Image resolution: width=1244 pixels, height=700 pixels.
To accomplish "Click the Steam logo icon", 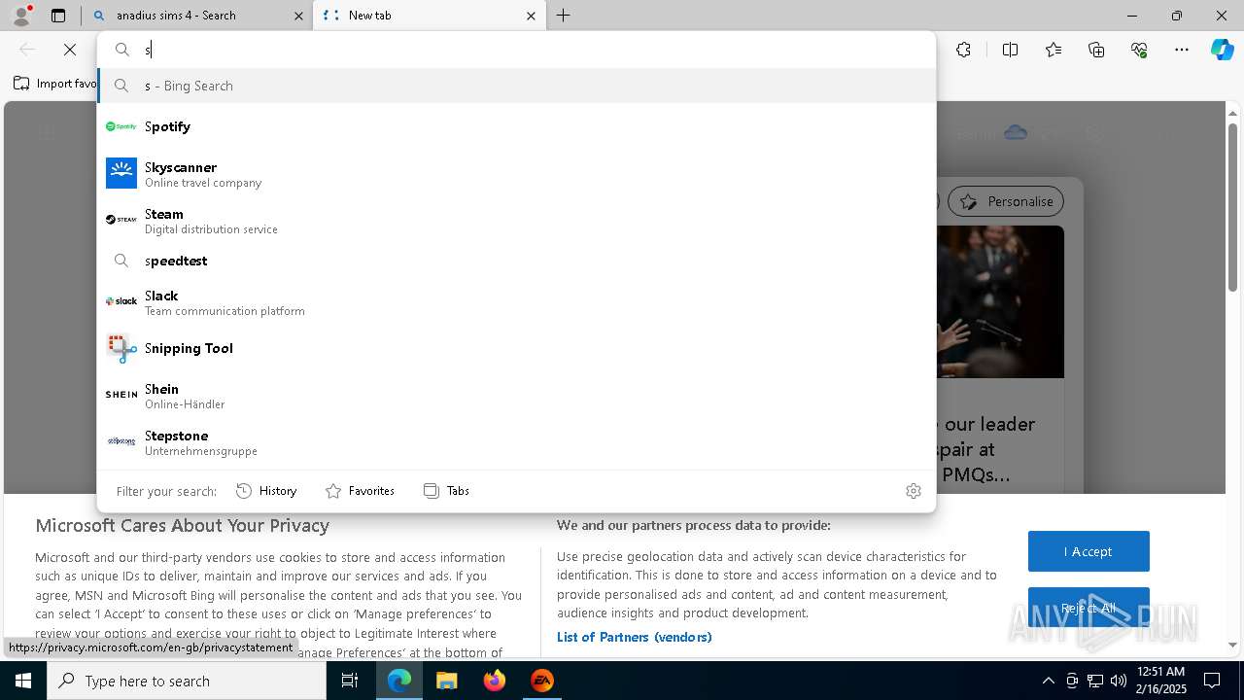I will point(121,220).
